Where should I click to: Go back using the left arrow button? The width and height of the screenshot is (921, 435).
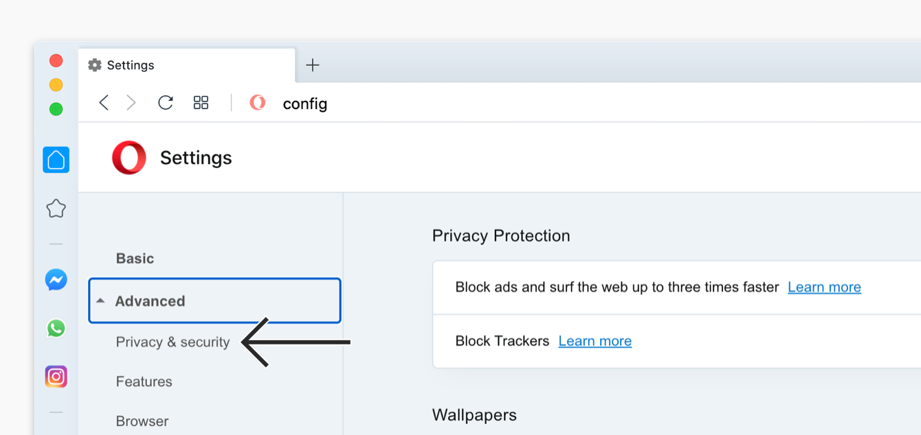coord(104,103)
